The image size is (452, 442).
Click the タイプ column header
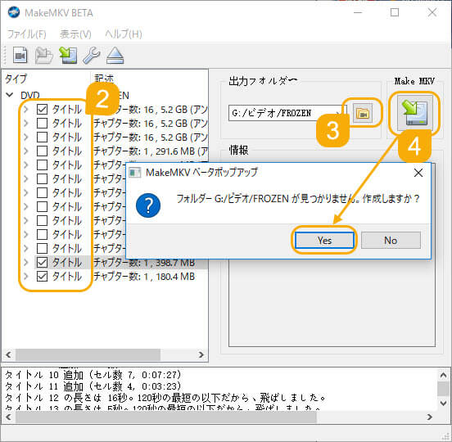click(x=16, y=79)
